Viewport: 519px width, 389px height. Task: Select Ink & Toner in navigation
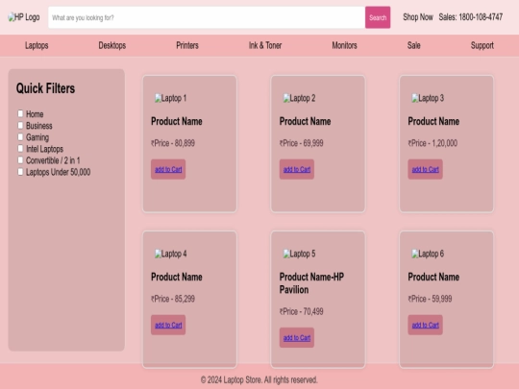coord(265,45)
